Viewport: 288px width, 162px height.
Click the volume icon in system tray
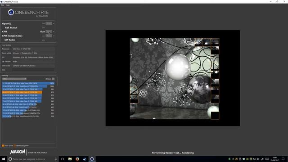(x=258, y=159)
